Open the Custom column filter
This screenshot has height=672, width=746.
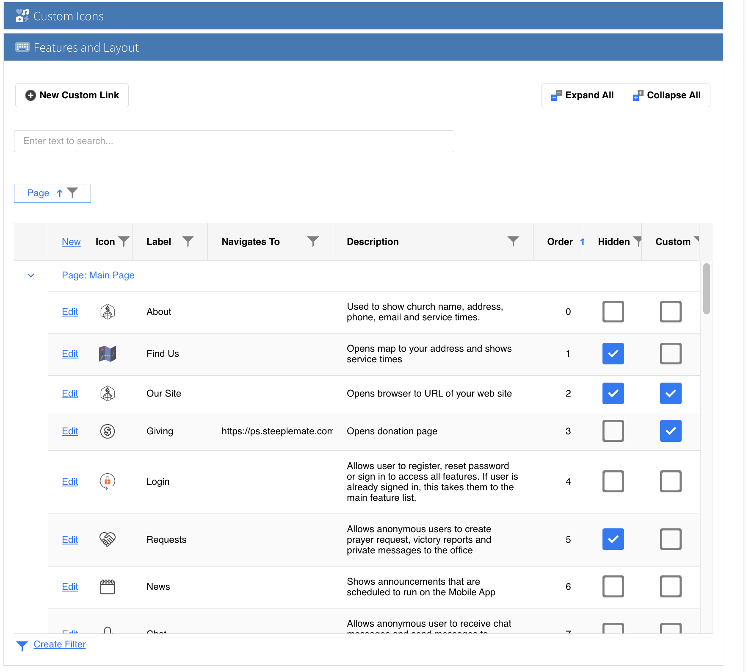pyautogui.click(x=696, y=240)
